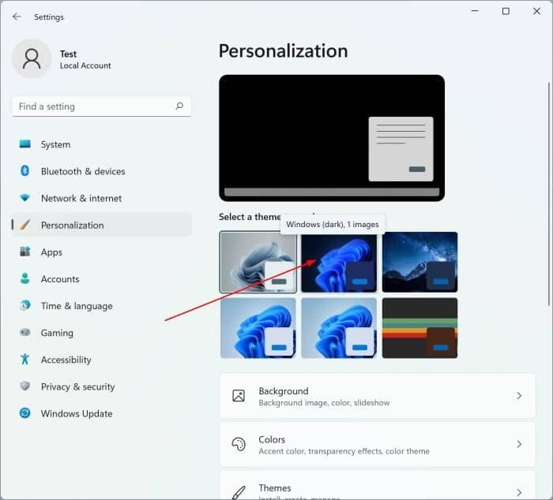This screenshot has height=500, width=553.
Task: Click the Time & language clock icon
Action: [x=25, y=305]
